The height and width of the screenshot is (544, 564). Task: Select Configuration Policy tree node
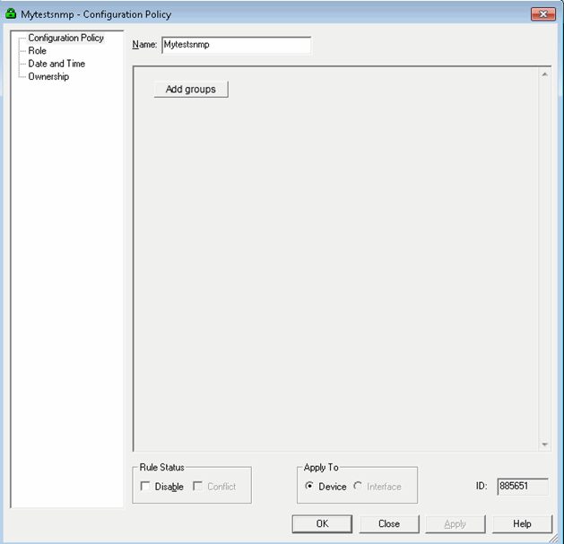pyautogui.click(x=65, y=38)
